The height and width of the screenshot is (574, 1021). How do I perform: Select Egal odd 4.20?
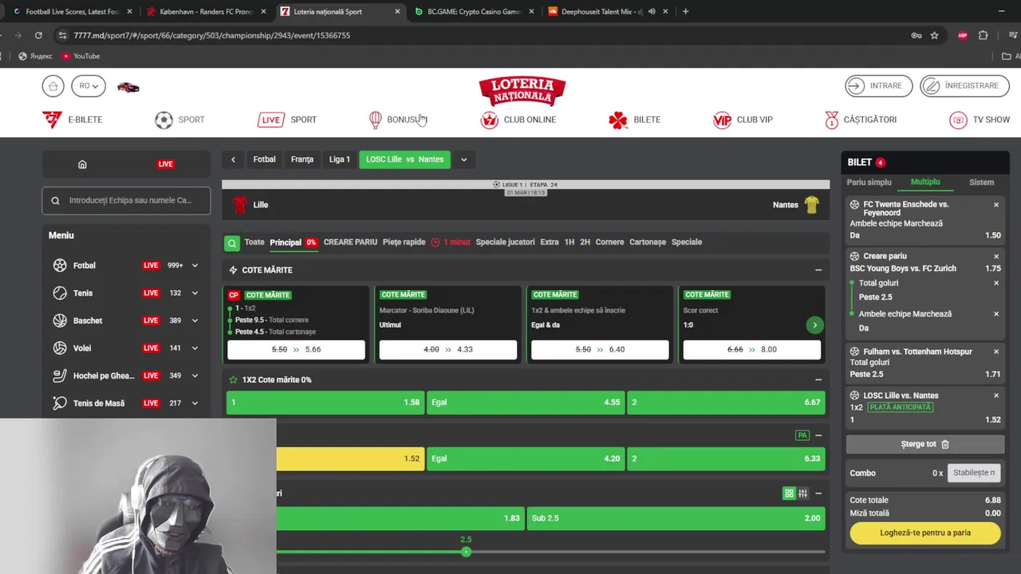pyautogui.click(x=526, y=458)
